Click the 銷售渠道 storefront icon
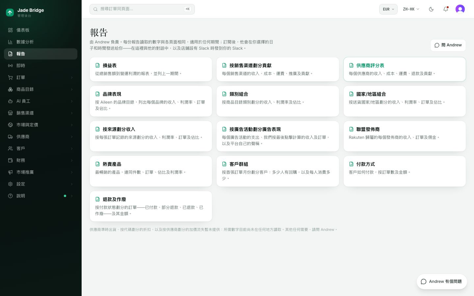 (10, 113)
